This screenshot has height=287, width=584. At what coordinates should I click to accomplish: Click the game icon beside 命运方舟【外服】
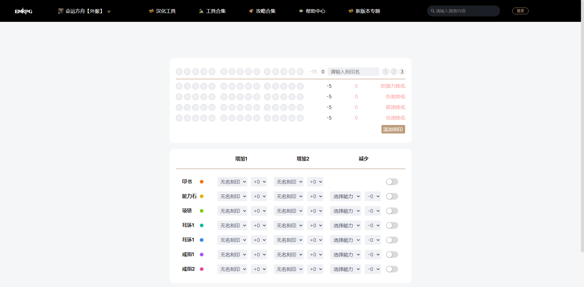click(61, 11)
